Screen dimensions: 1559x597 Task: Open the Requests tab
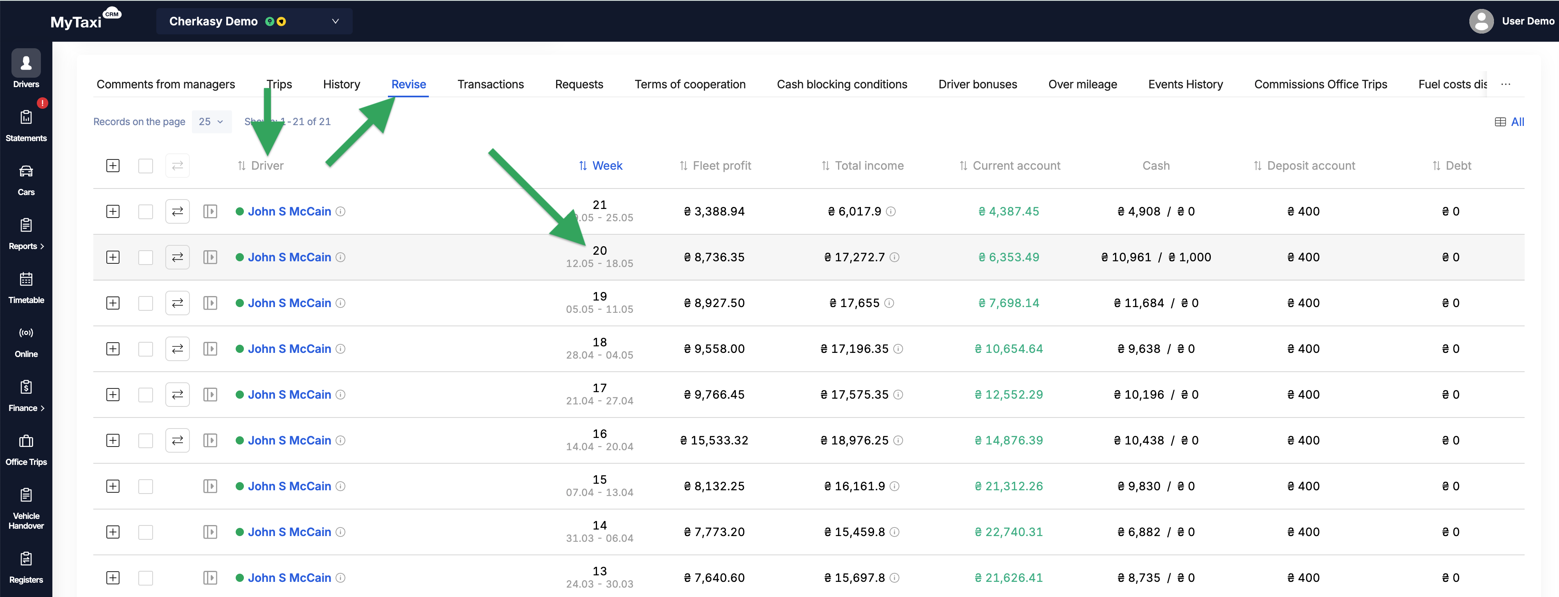coord(579,84)
